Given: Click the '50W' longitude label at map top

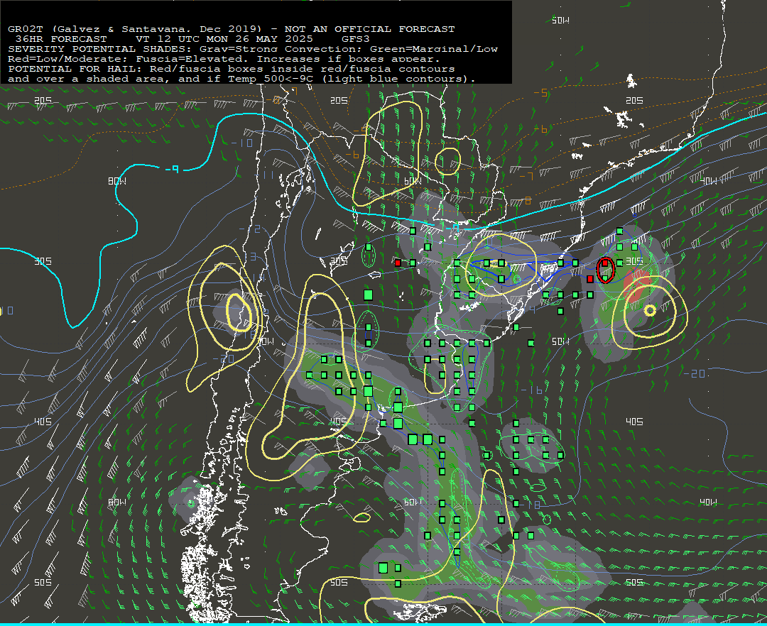Looking at the screenshot, I should pos(560,20).
